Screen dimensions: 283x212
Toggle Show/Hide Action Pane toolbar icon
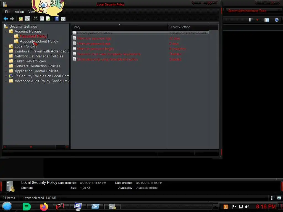(63, 19)
